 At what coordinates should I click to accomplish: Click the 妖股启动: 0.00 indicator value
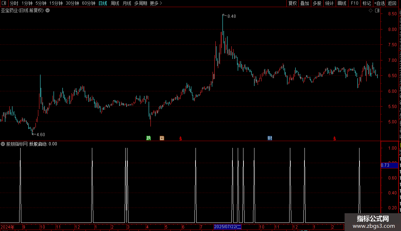pyautogui.click(x=43, y=144)
